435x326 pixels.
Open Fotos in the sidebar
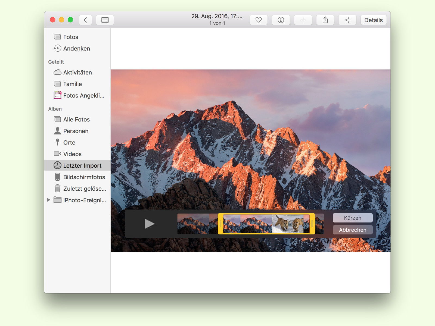coord(77,37)
